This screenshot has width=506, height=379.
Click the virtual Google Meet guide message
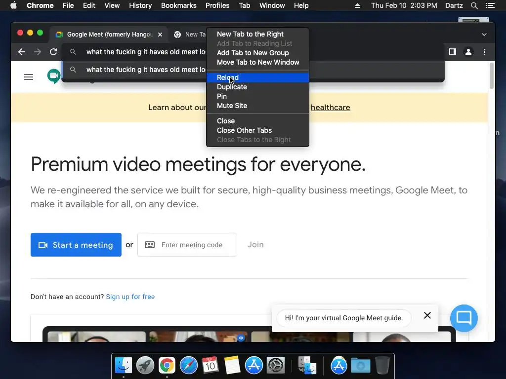(x=344, y=318)
